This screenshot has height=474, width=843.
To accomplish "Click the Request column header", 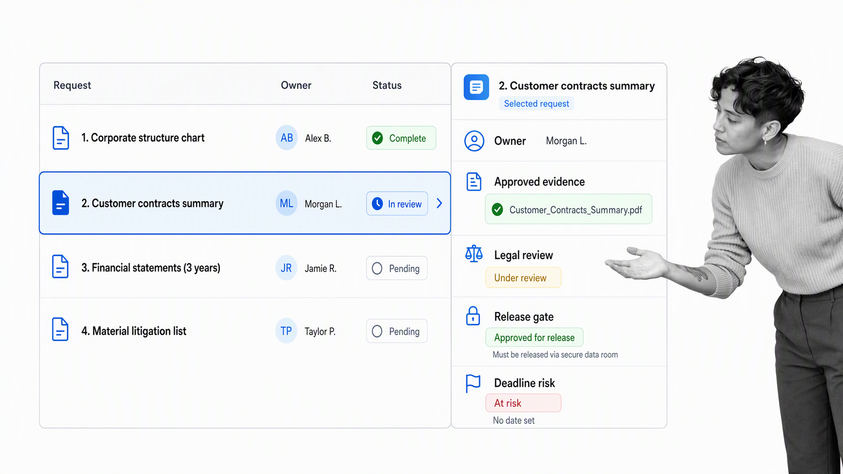I will [x=72, y=85].
